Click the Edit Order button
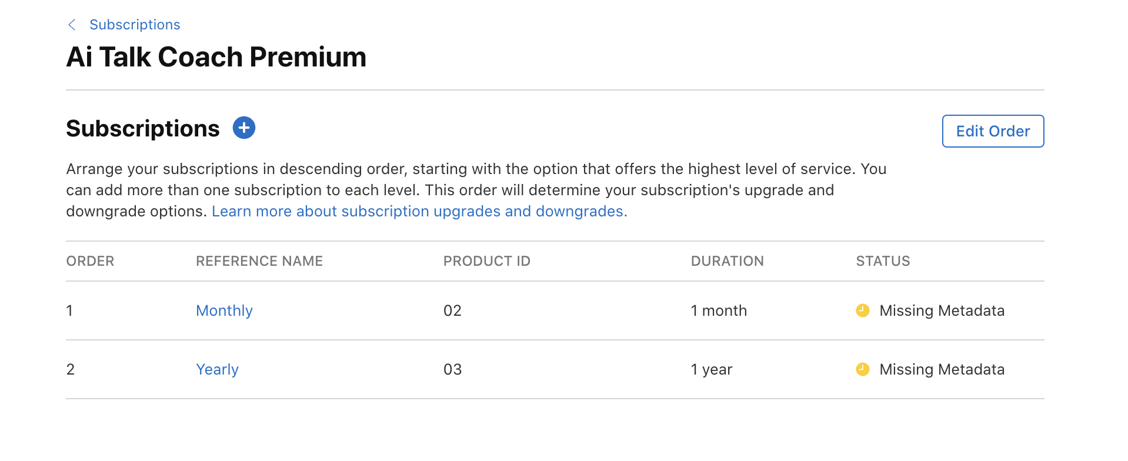The height and width of the screenshot is (461, 1128). coord(992,131)
